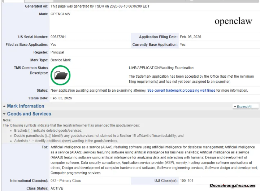Screen dimensions: 260x191
Task: Click the Mark Type value Service Mark
Action: 61,60
